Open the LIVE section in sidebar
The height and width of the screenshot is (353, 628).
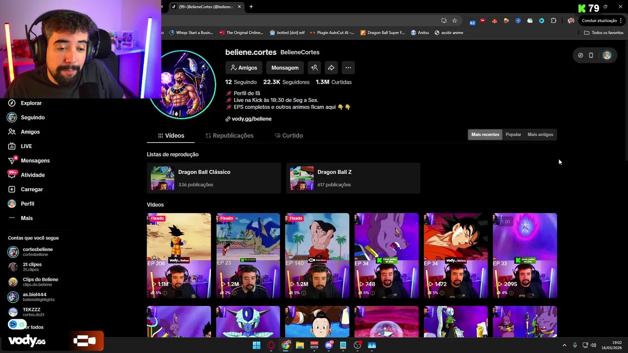tap(26, 146)
